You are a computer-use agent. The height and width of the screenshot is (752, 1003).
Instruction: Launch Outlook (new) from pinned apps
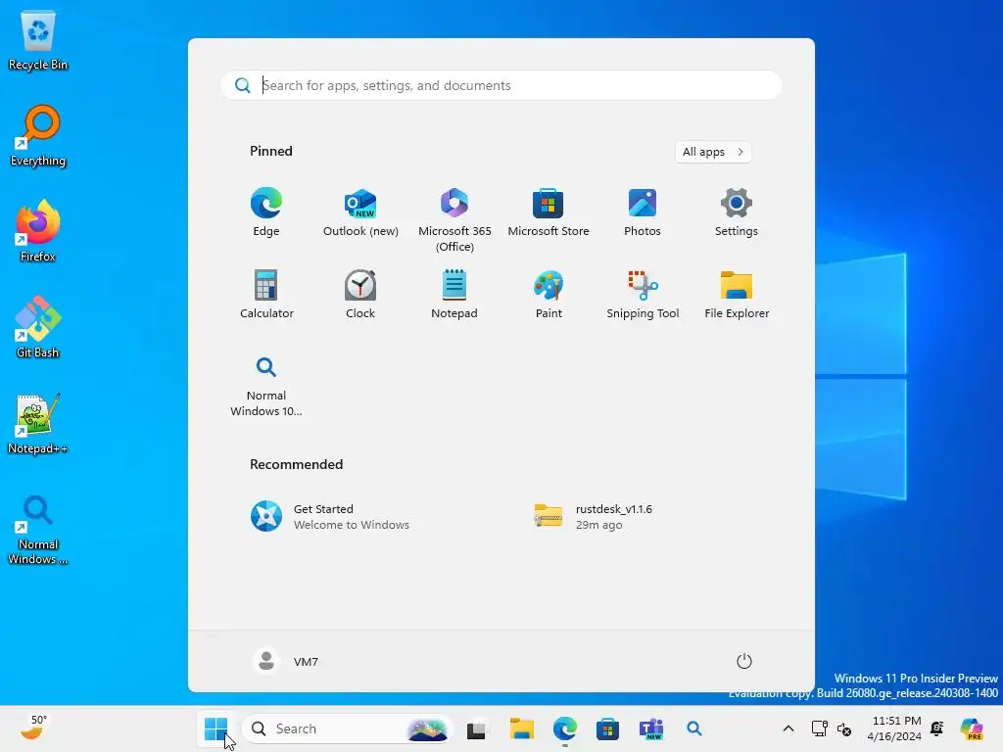pos(360,212)
